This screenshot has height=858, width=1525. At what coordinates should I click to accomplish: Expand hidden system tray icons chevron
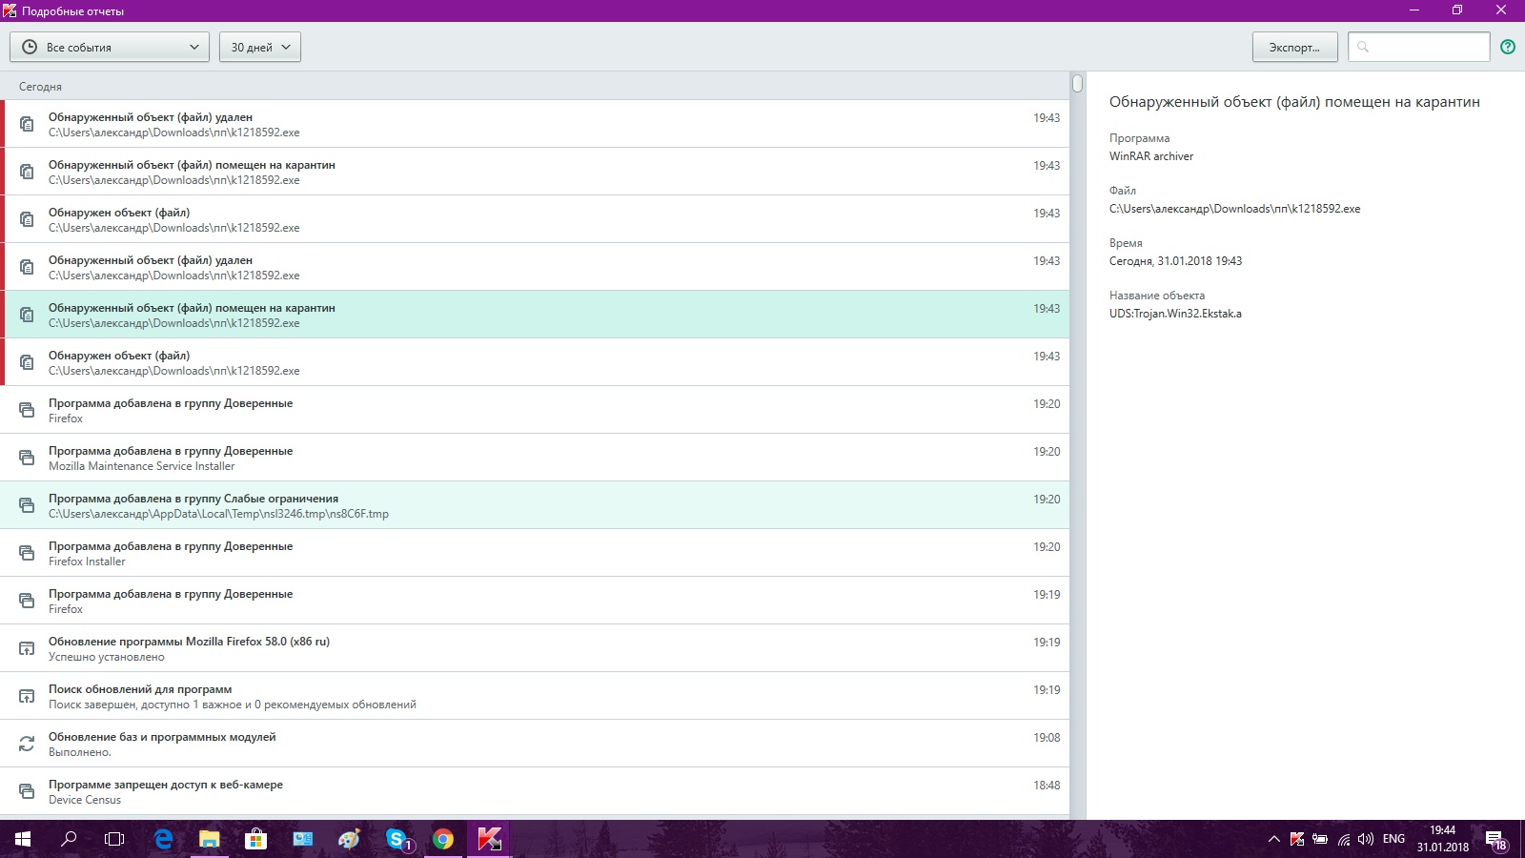1273,839
